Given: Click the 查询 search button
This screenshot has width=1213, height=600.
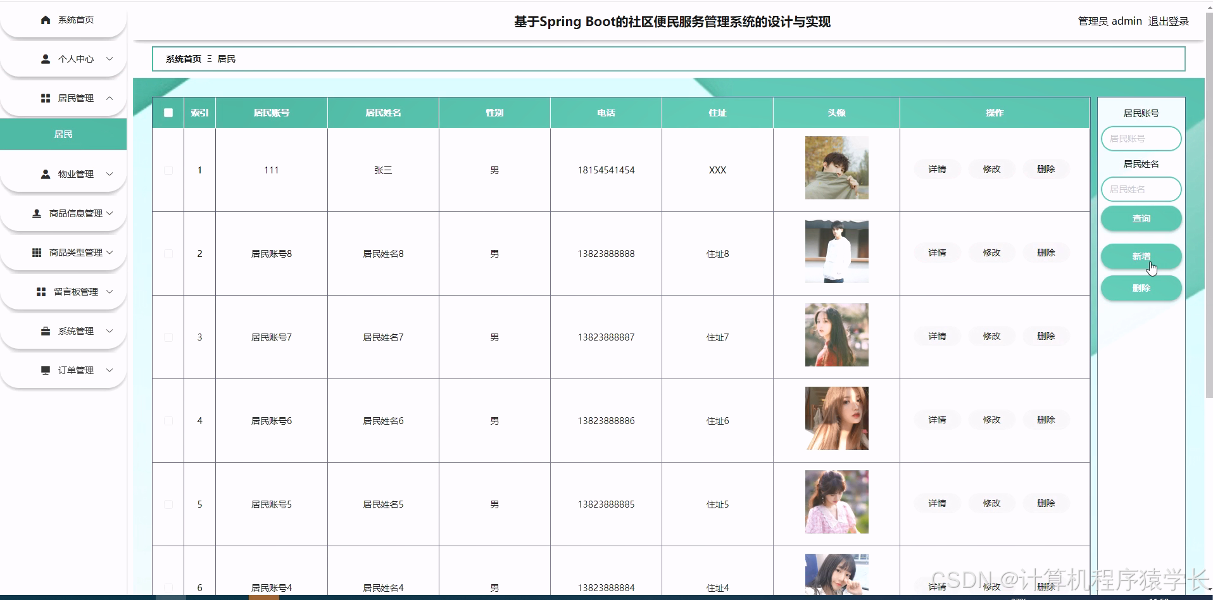Looking at the screenshot, I should click(1141, 218).
